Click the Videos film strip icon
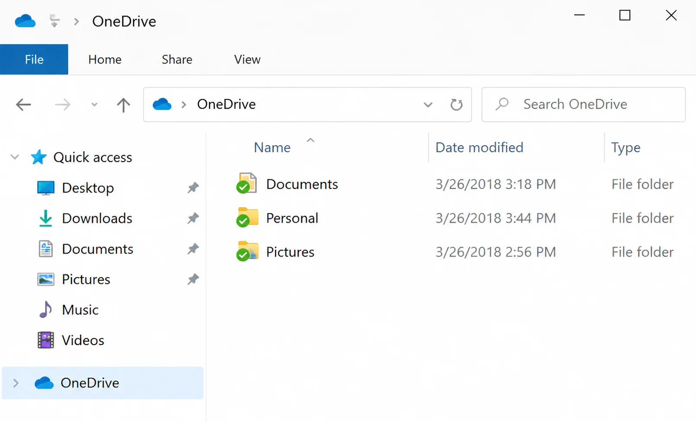The width and height of the screenshot is (696, 422). click(x=45, y=340)
